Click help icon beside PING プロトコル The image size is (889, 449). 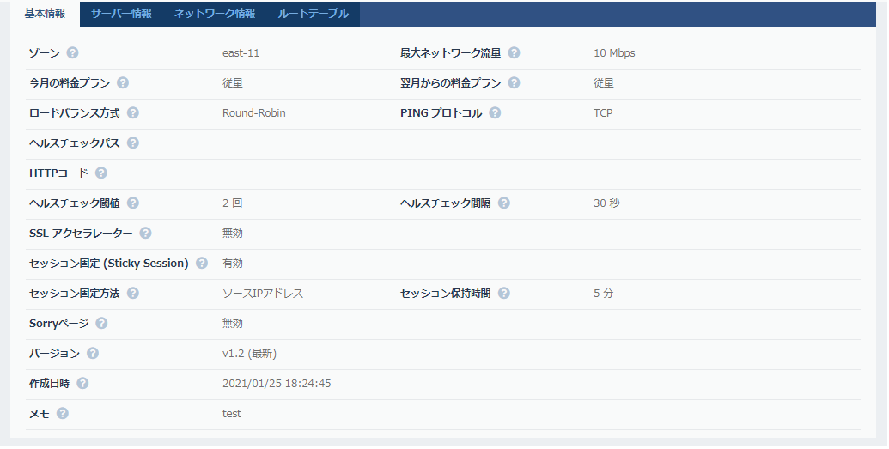[496, 113]
